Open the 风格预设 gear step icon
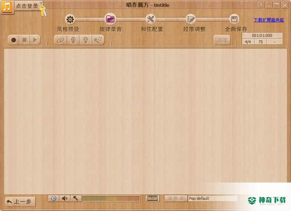 point(70,19)
